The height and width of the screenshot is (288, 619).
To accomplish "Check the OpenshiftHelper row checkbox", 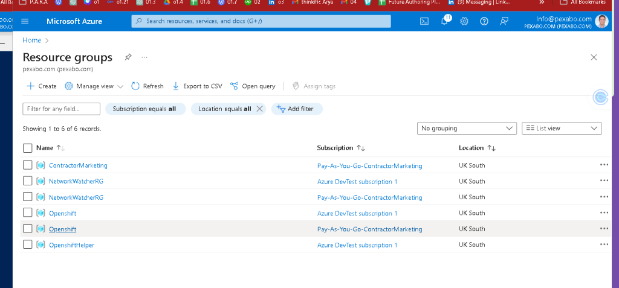I will pyautogui.click(x=28, y=245).
